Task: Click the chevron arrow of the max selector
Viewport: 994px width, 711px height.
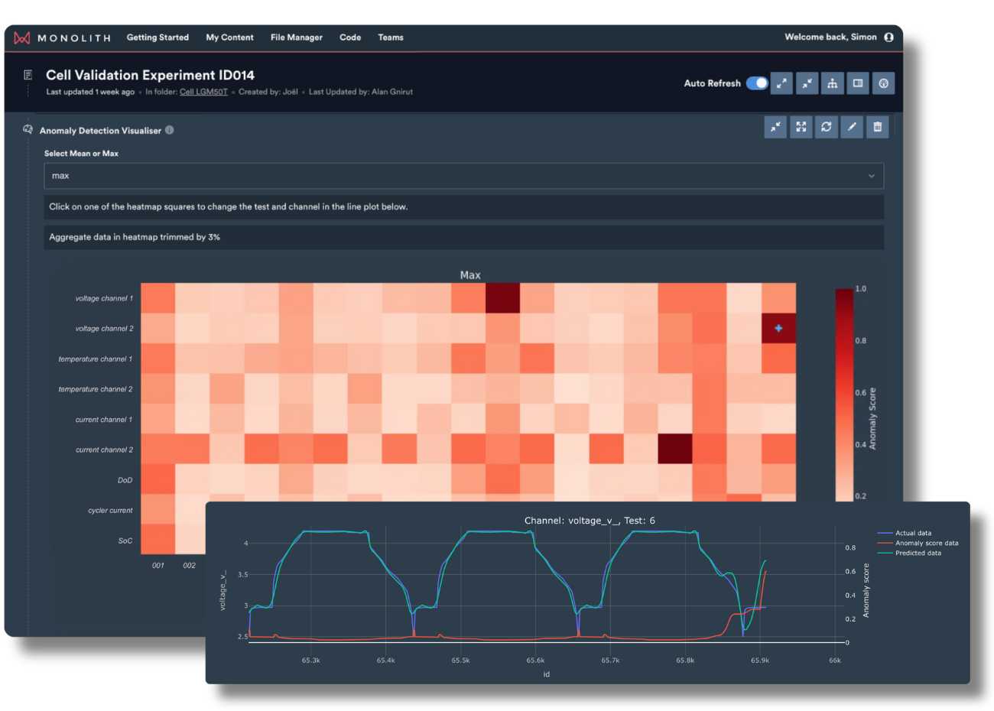Action: 872,176
